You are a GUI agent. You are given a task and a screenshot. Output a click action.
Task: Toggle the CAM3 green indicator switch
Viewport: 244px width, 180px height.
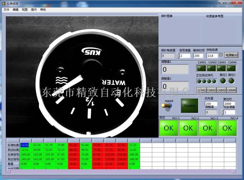pyautogui.click(x=221, y=68)
